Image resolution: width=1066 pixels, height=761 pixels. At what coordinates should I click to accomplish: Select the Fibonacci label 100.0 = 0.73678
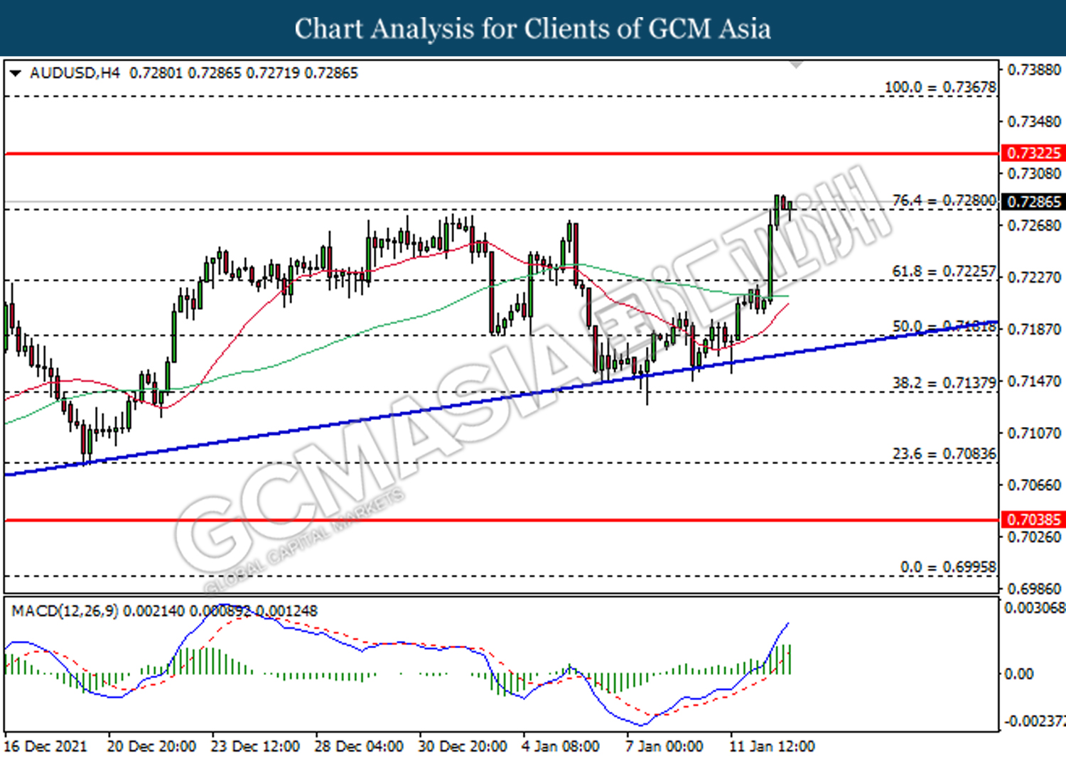coord(940,87)
